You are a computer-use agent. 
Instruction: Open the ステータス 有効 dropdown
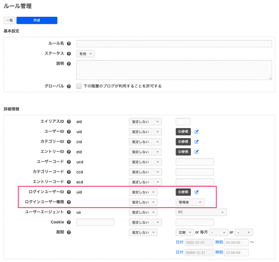[85, 54]
